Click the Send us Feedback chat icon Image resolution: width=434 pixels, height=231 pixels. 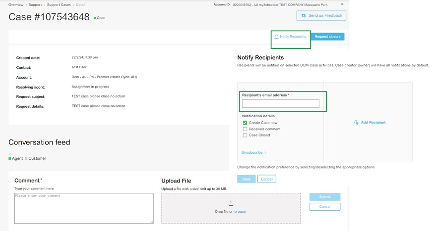pos(304,16)
